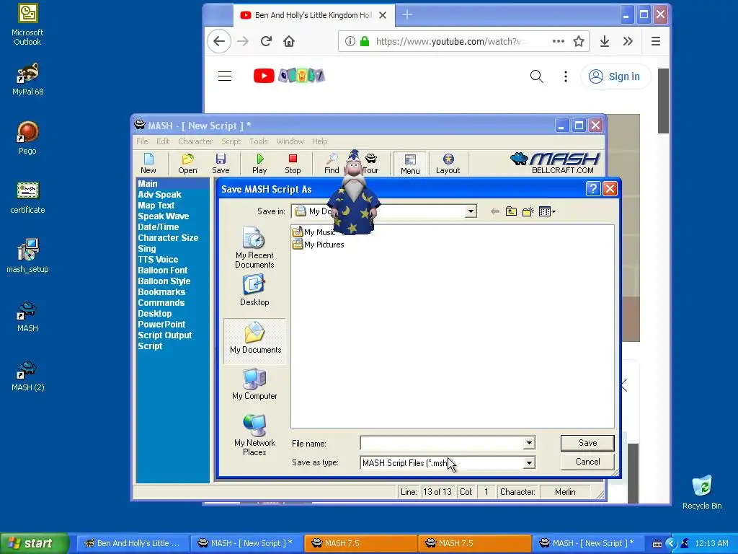Select the mash_setup desktop icon

click(28, 256)
